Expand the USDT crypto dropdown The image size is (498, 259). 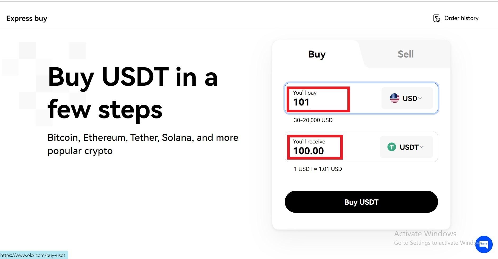click(x=406, y=147)
